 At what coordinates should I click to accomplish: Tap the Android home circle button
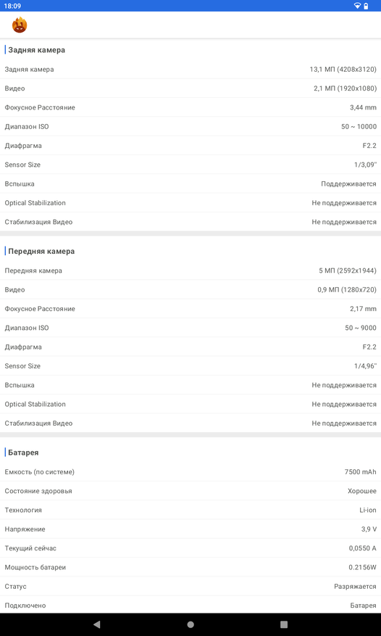(190, 624)
